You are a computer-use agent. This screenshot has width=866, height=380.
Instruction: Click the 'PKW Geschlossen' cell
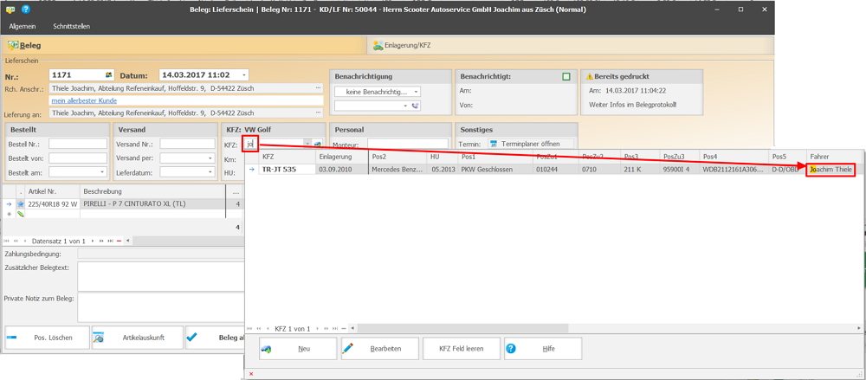[494, 169]
